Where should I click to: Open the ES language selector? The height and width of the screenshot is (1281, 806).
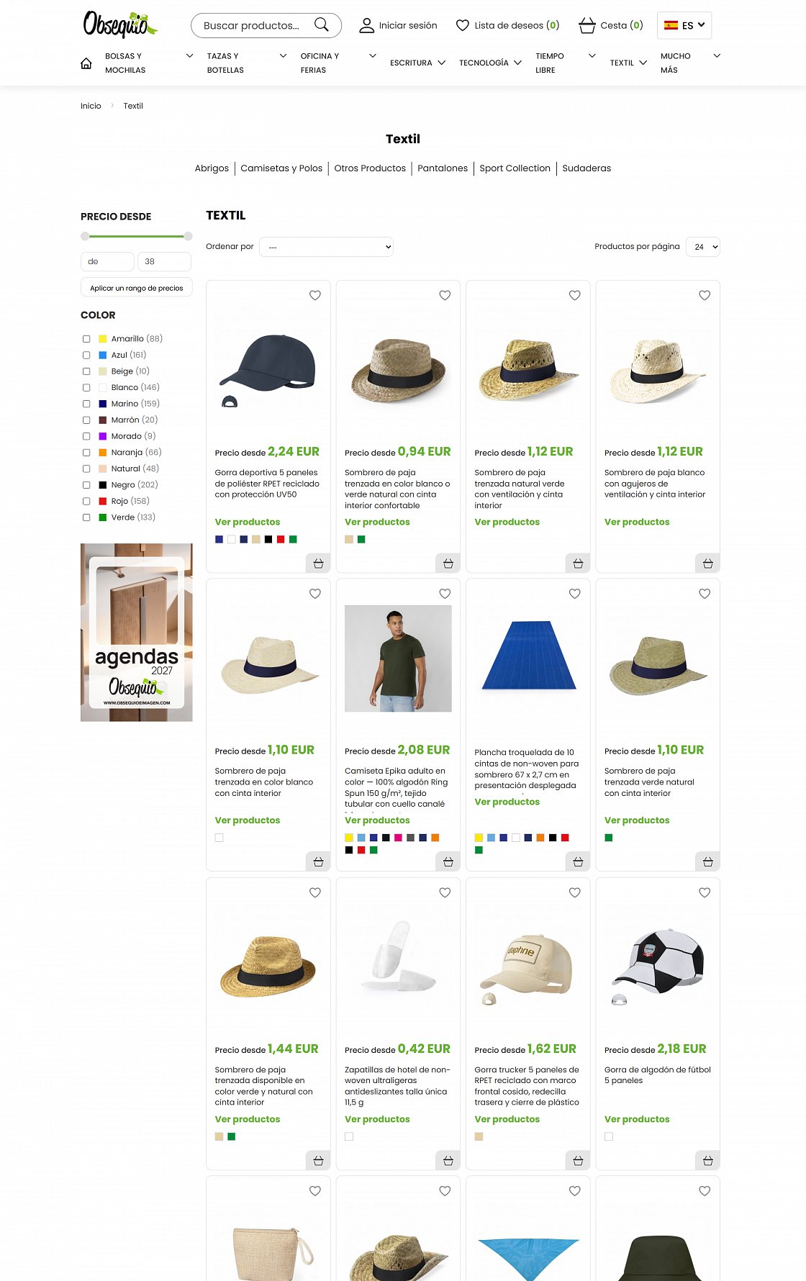click(684, 25)
